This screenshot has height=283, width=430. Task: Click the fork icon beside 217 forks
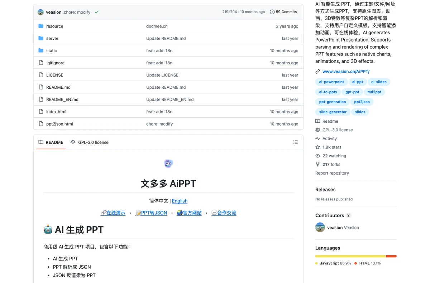point(317,164)
